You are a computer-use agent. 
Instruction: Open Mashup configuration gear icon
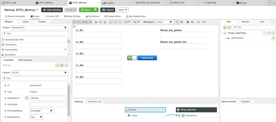click(62, 66)
